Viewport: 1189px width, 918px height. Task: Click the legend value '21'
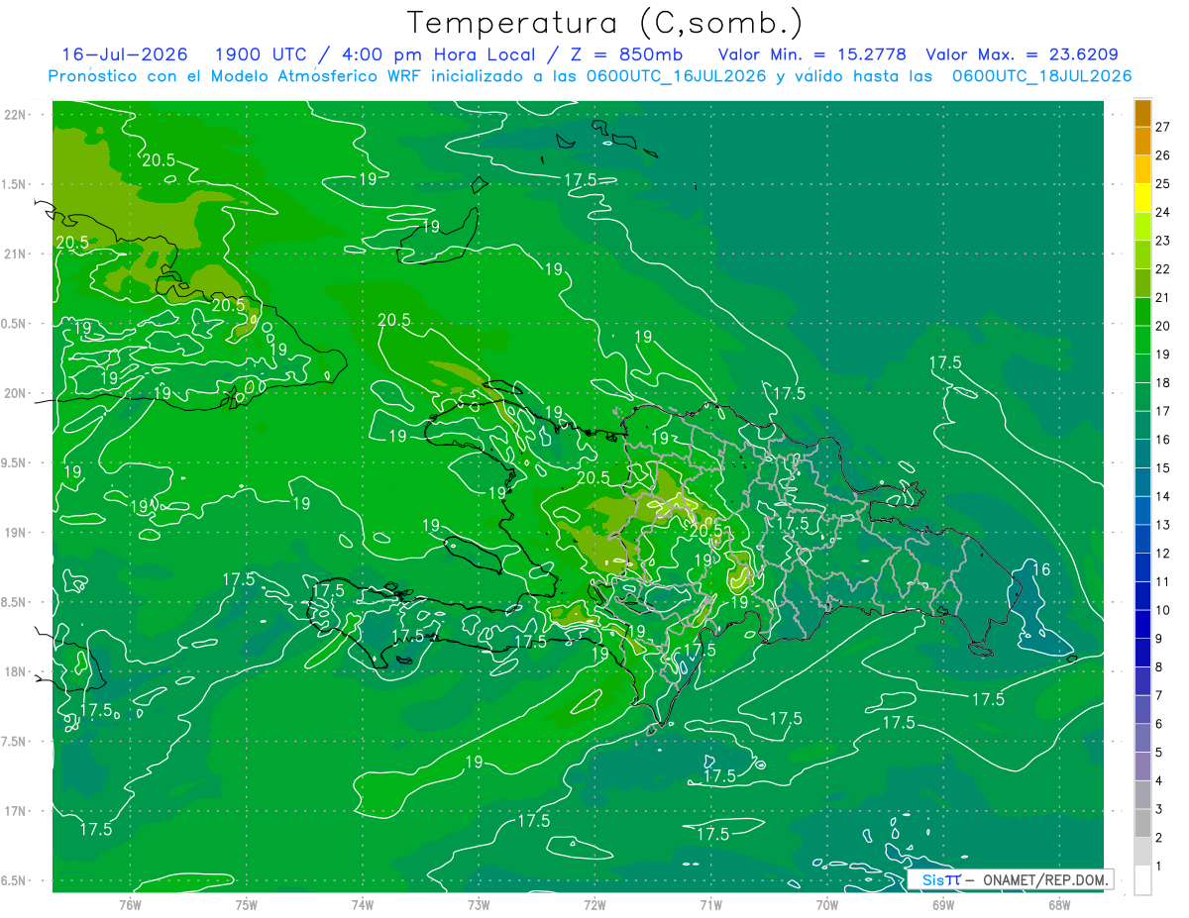[x=1163, y=297]
